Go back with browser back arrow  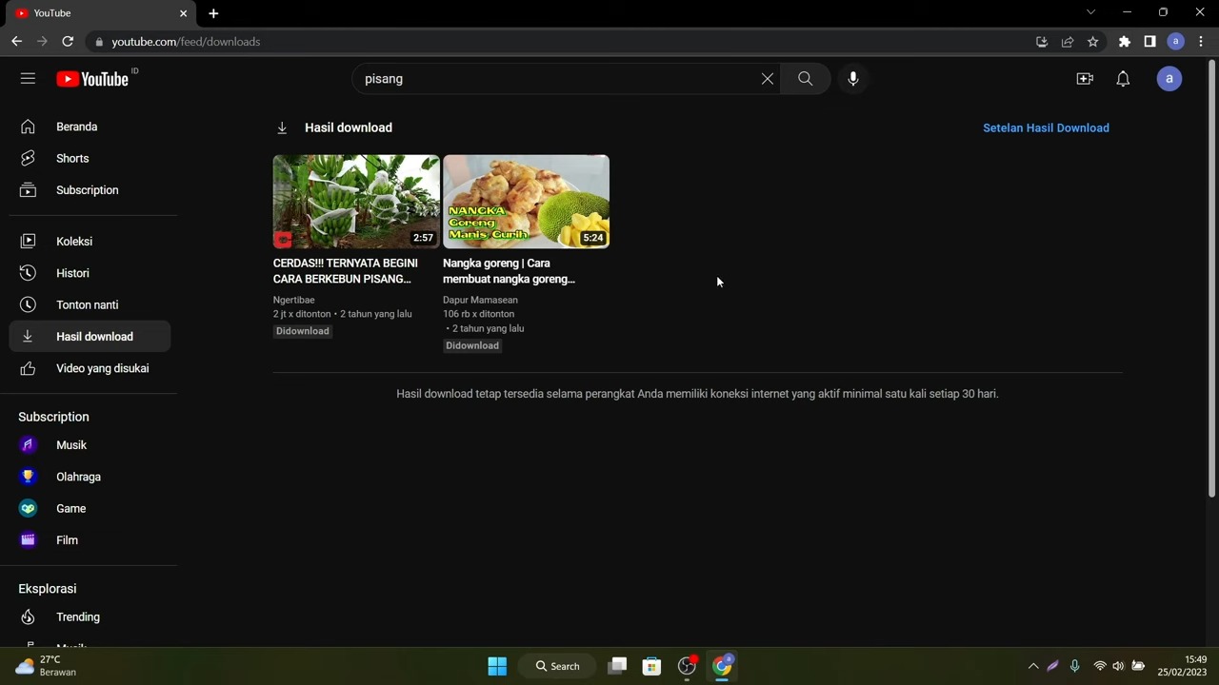point(16,42)
